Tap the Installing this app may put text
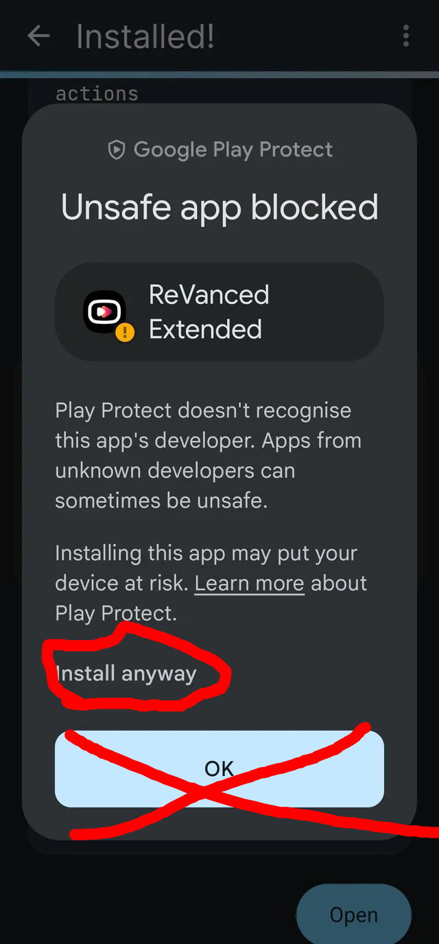 pyautogui.click(x=206, y=553)
